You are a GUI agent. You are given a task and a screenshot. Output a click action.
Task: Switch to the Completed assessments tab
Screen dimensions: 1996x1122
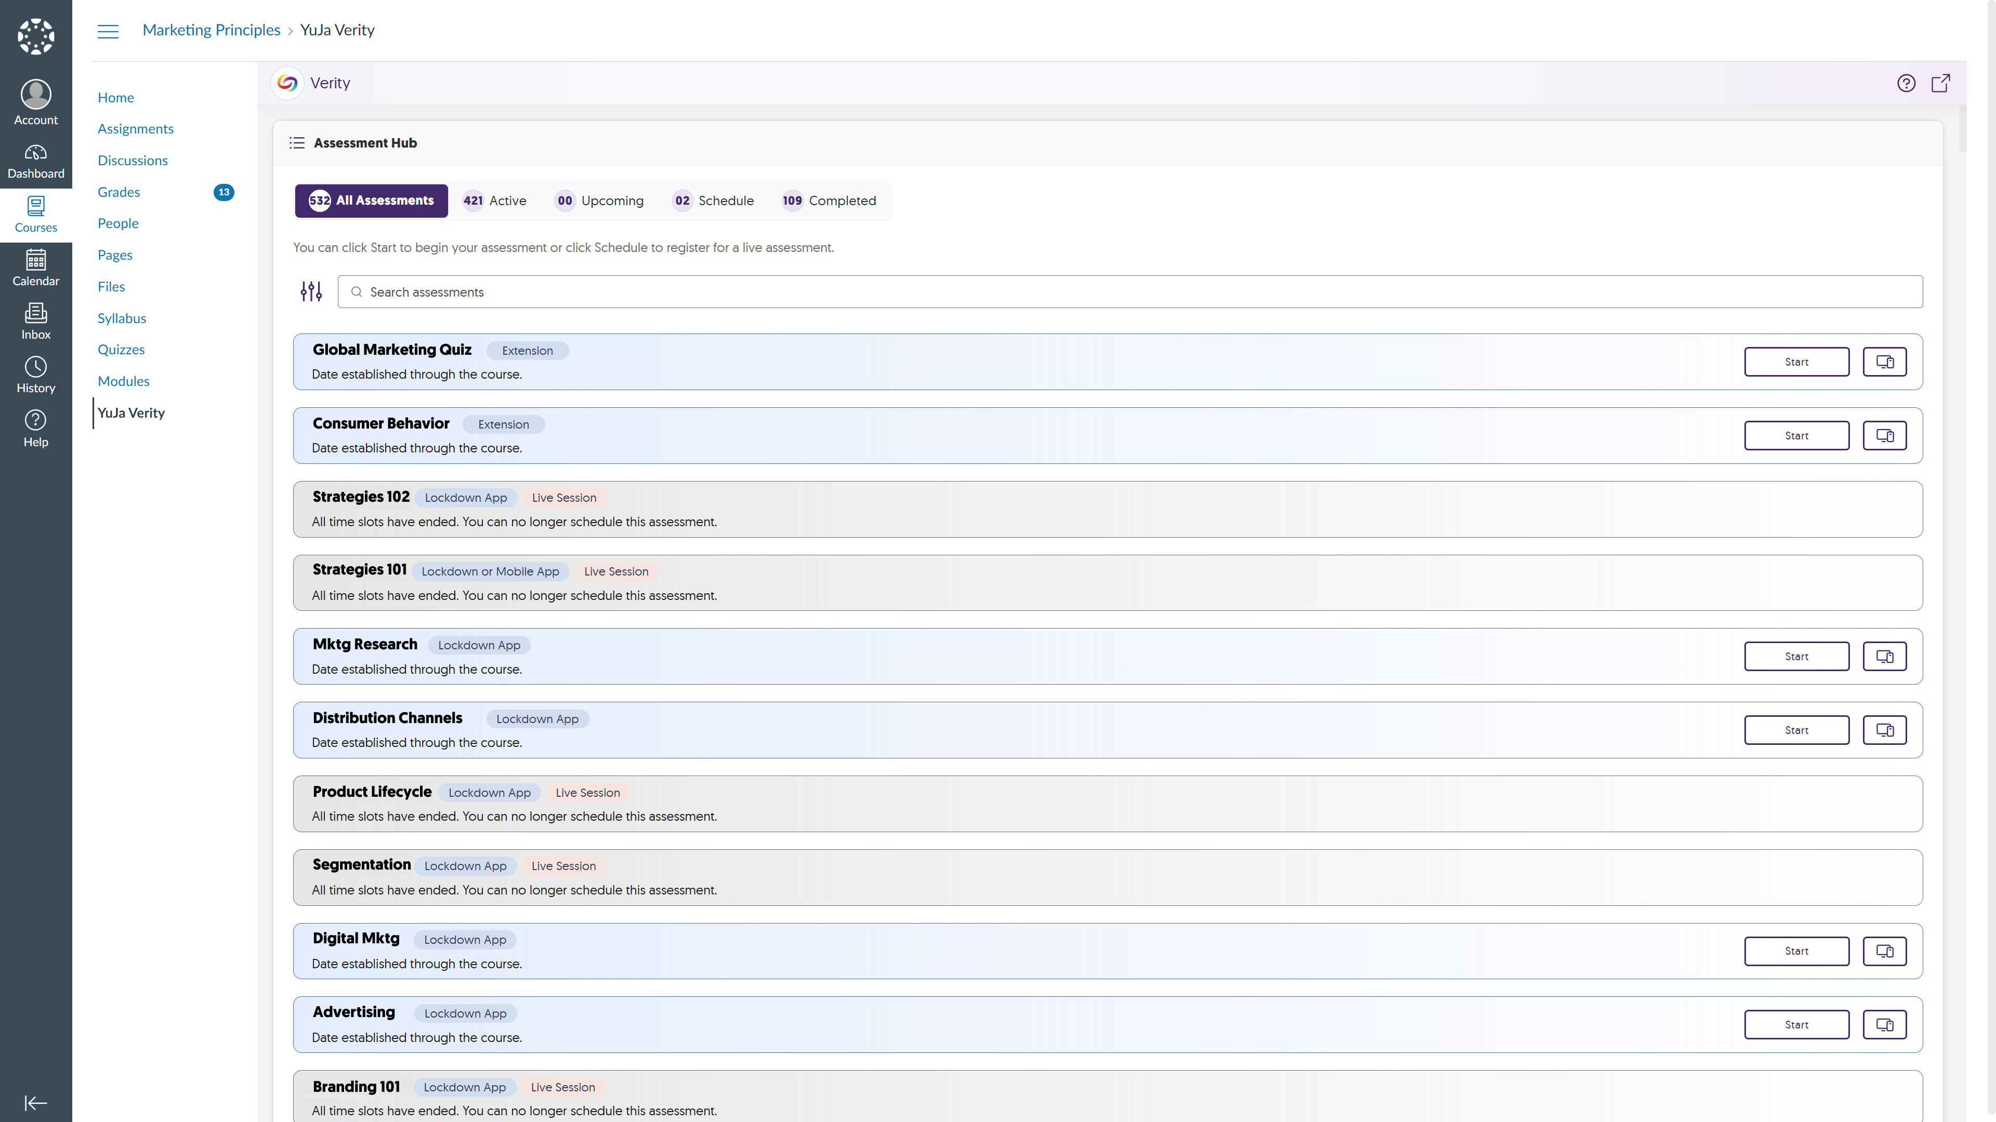(829, 201)
